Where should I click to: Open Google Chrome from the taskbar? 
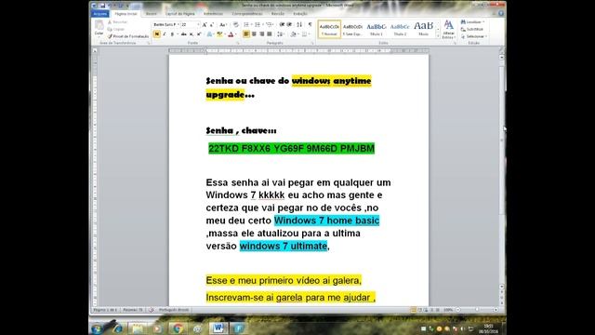(x=177, y=328)
